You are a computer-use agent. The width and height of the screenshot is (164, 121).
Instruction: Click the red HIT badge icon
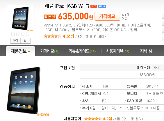pos(94,6)
